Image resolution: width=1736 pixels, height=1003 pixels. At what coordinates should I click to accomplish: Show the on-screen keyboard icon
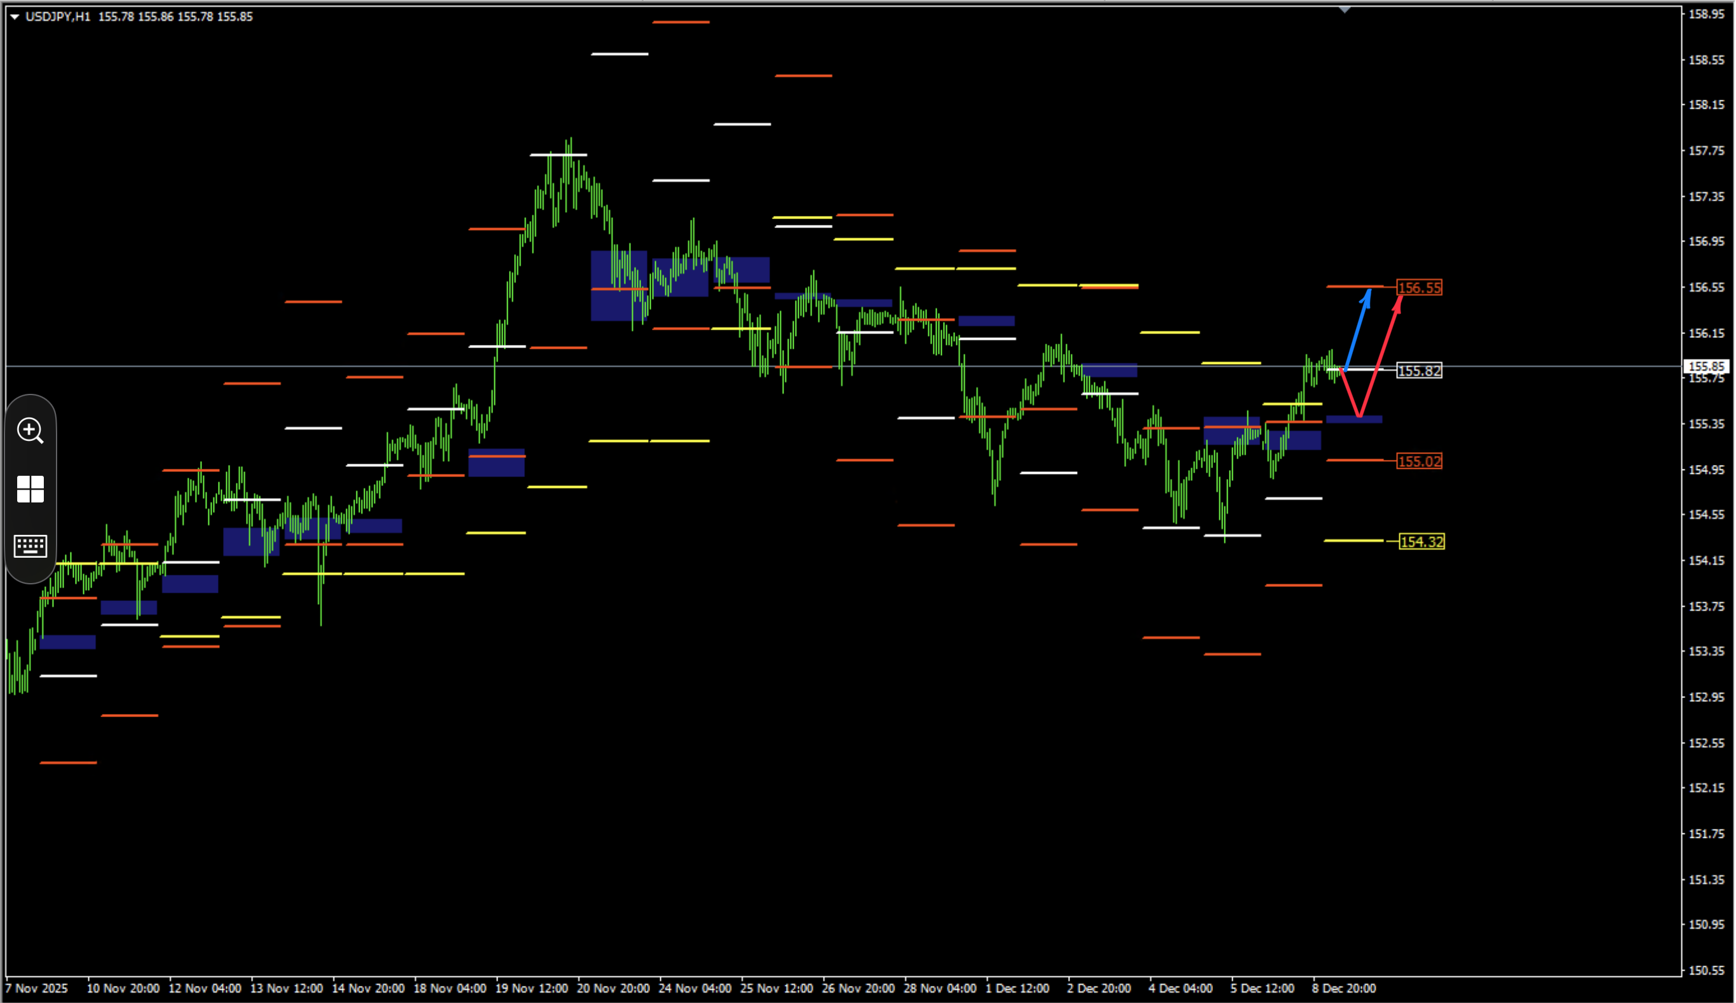(x=31, y=546)
